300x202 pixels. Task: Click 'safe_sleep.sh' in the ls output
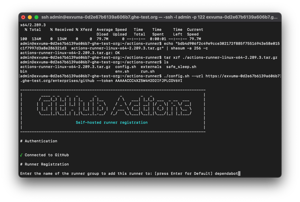pos(181,67)
